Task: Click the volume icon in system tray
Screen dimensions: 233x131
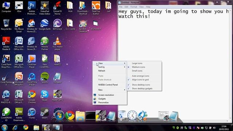Action: tap(214, 128)
